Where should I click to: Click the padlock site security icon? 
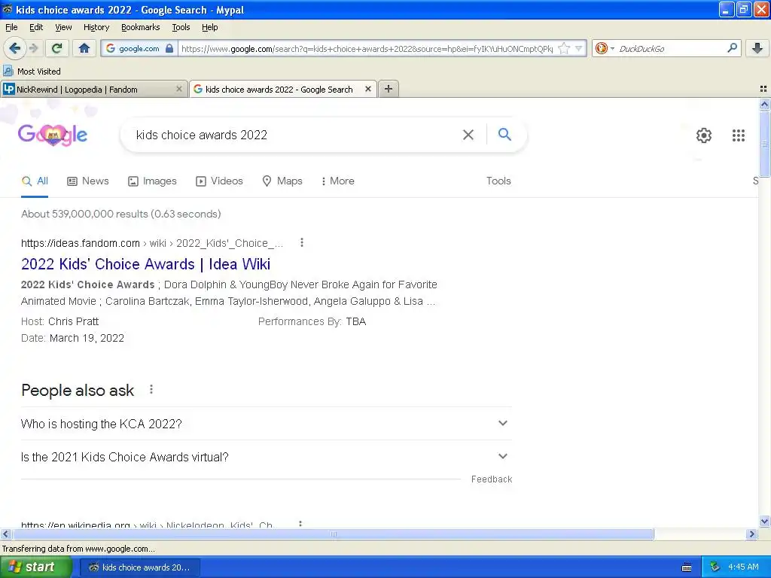tap(169, 48)
